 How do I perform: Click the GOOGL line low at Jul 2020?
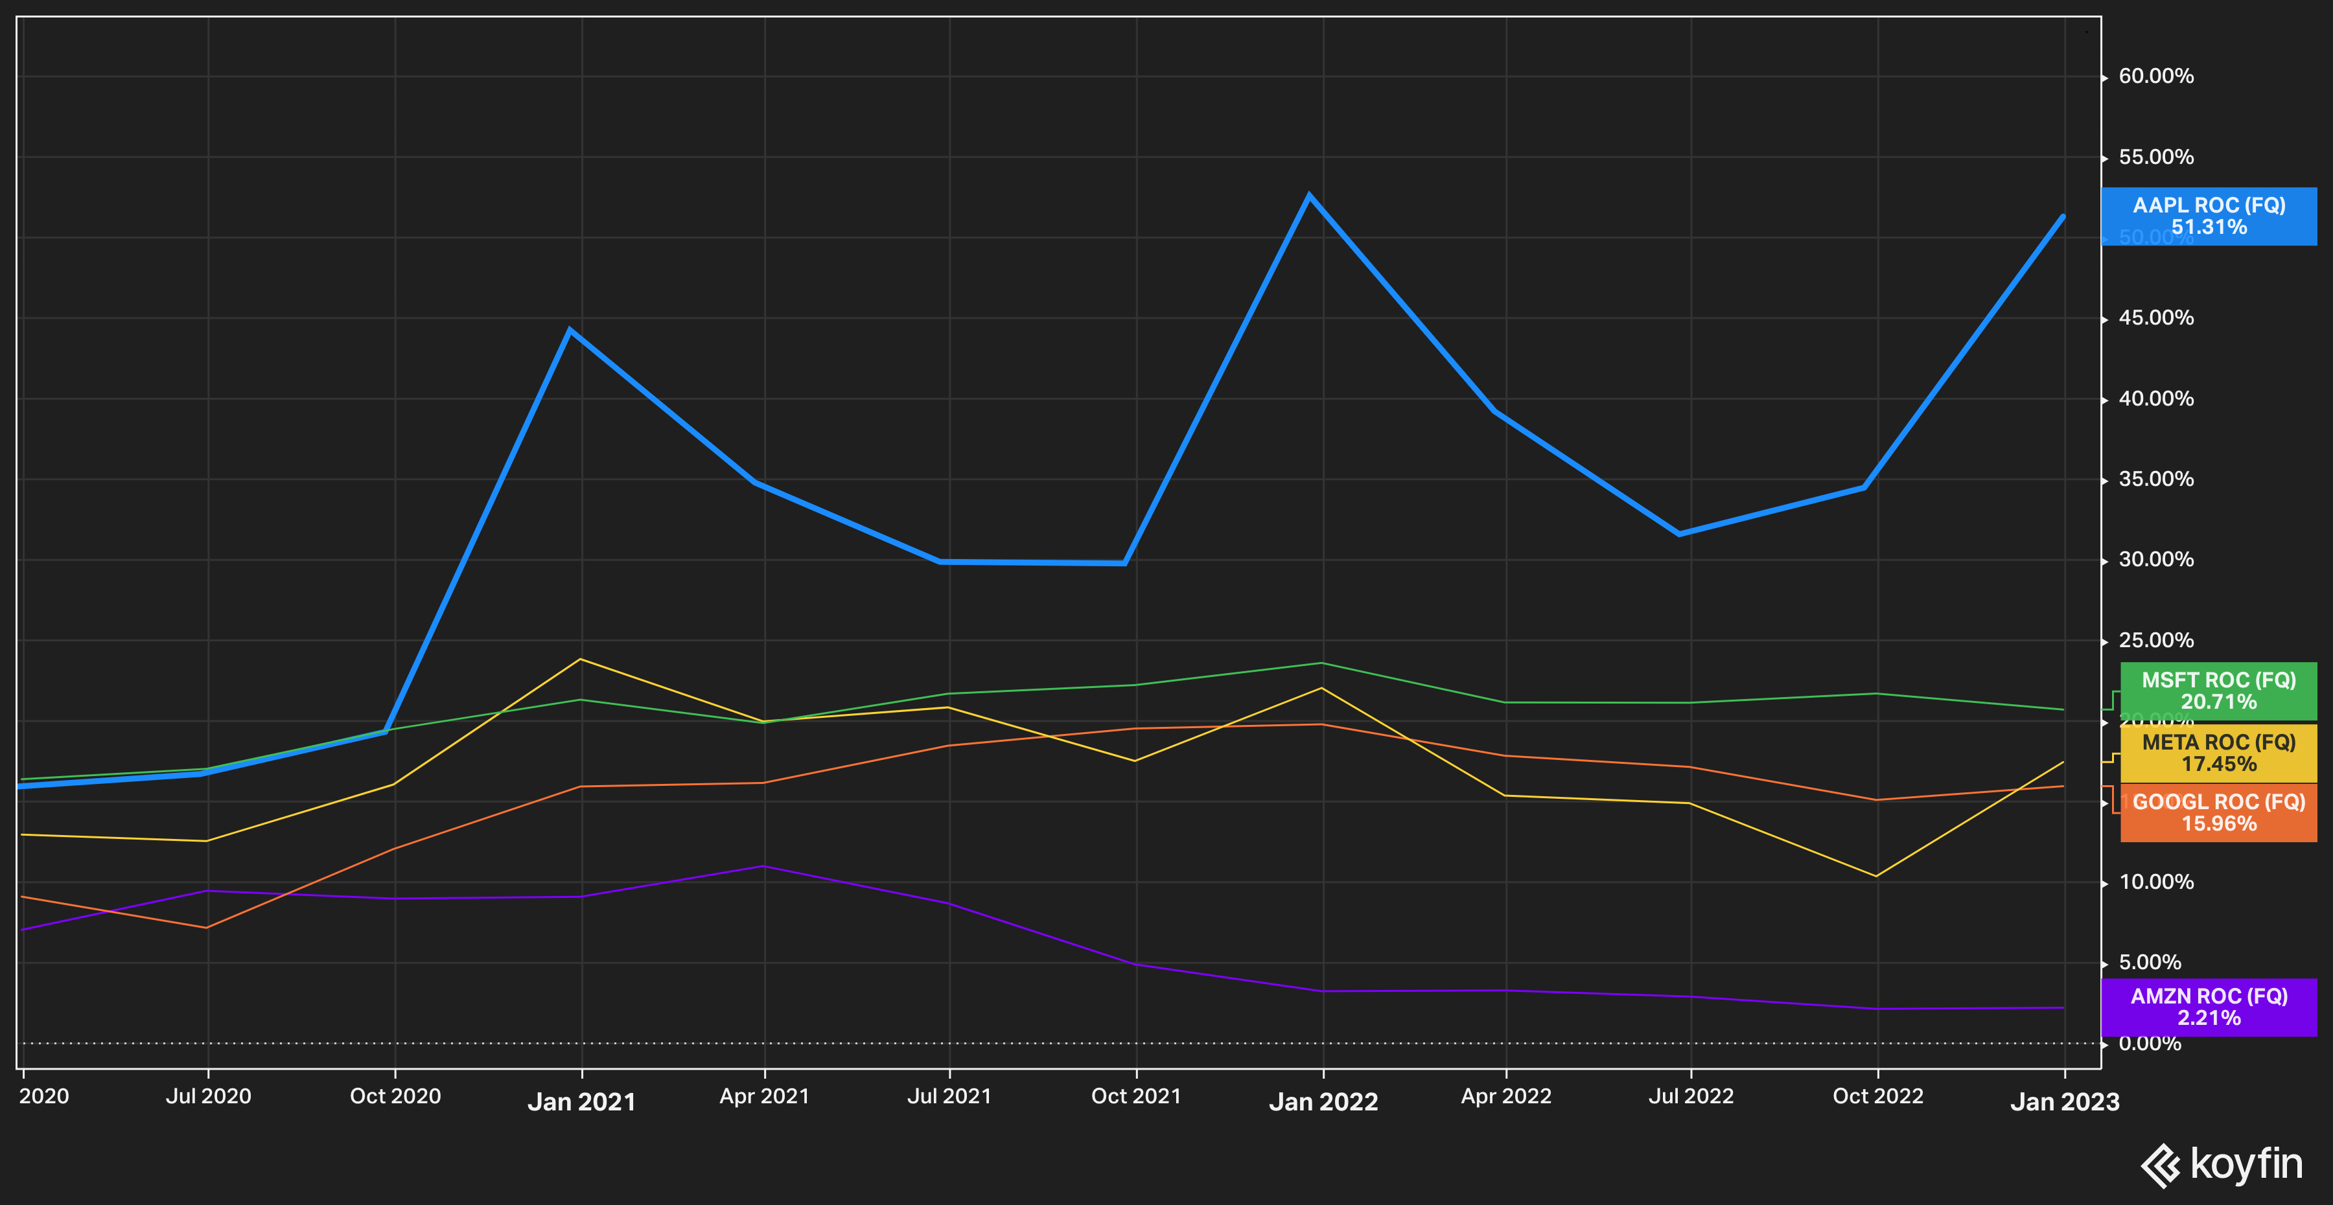[207, 928]
